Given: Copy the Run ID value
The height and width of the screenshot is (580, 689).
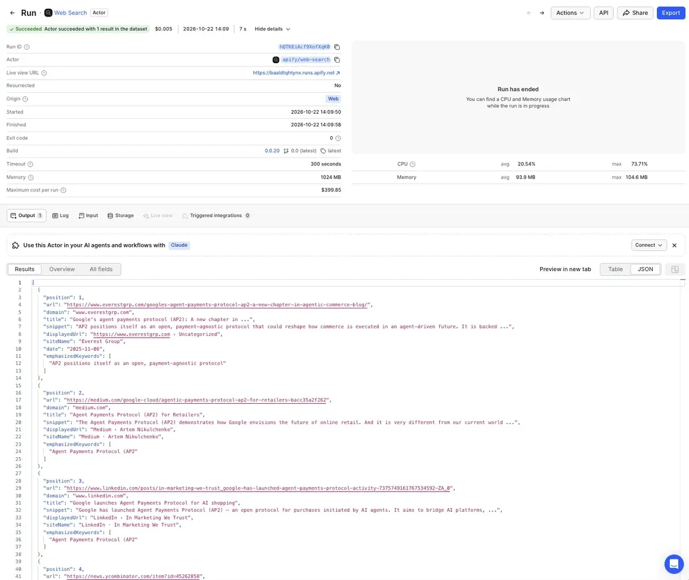Looking at the screenshot, I should point(337,47).
